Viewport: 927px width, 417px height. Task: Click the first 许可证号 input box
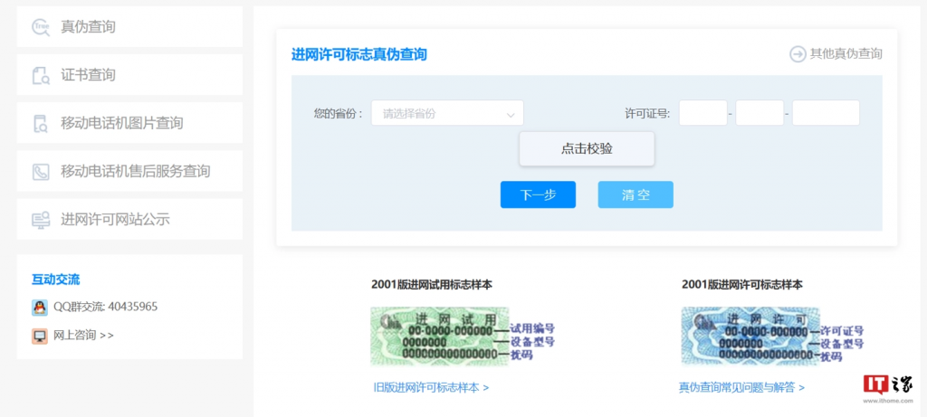click(x=702, y=113)
